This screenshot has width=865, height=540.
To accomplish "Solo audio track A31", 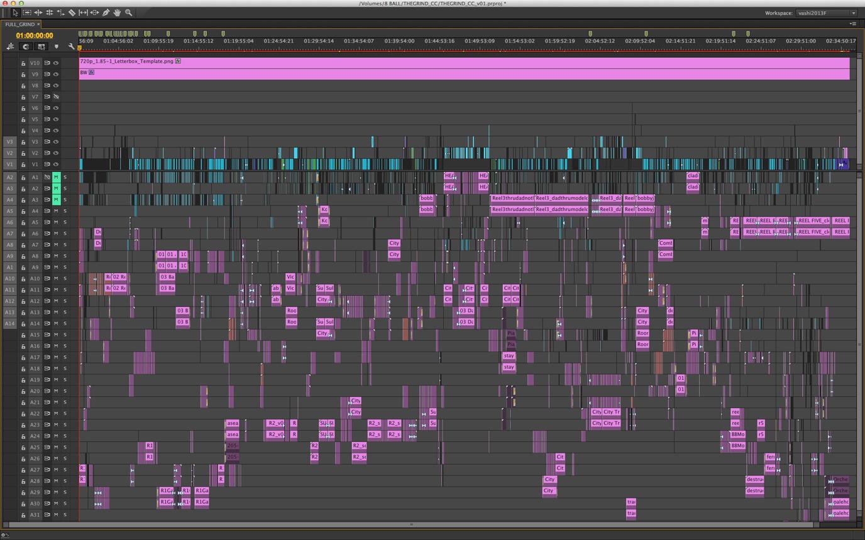I will coord(65,514).
